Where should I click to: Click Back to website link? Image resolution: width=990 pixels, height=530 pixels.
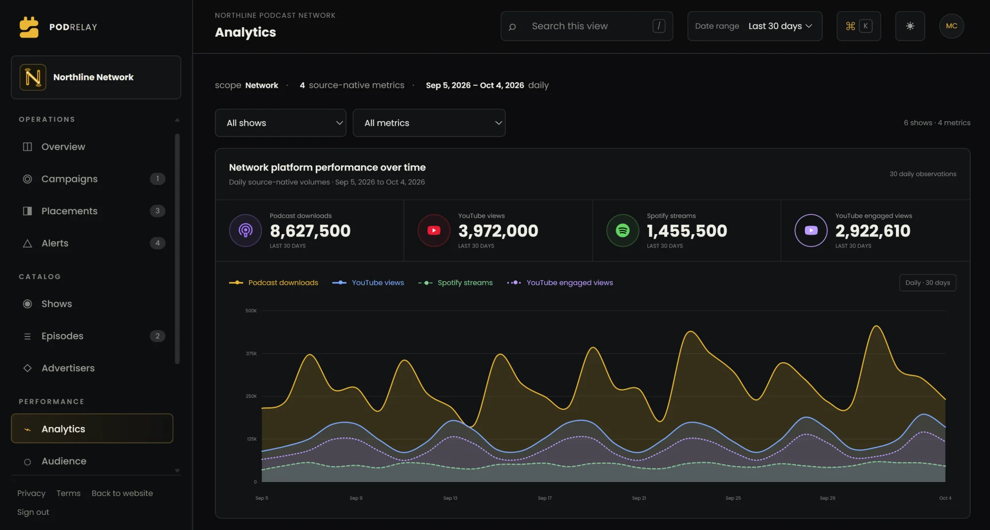coord(122,493)
